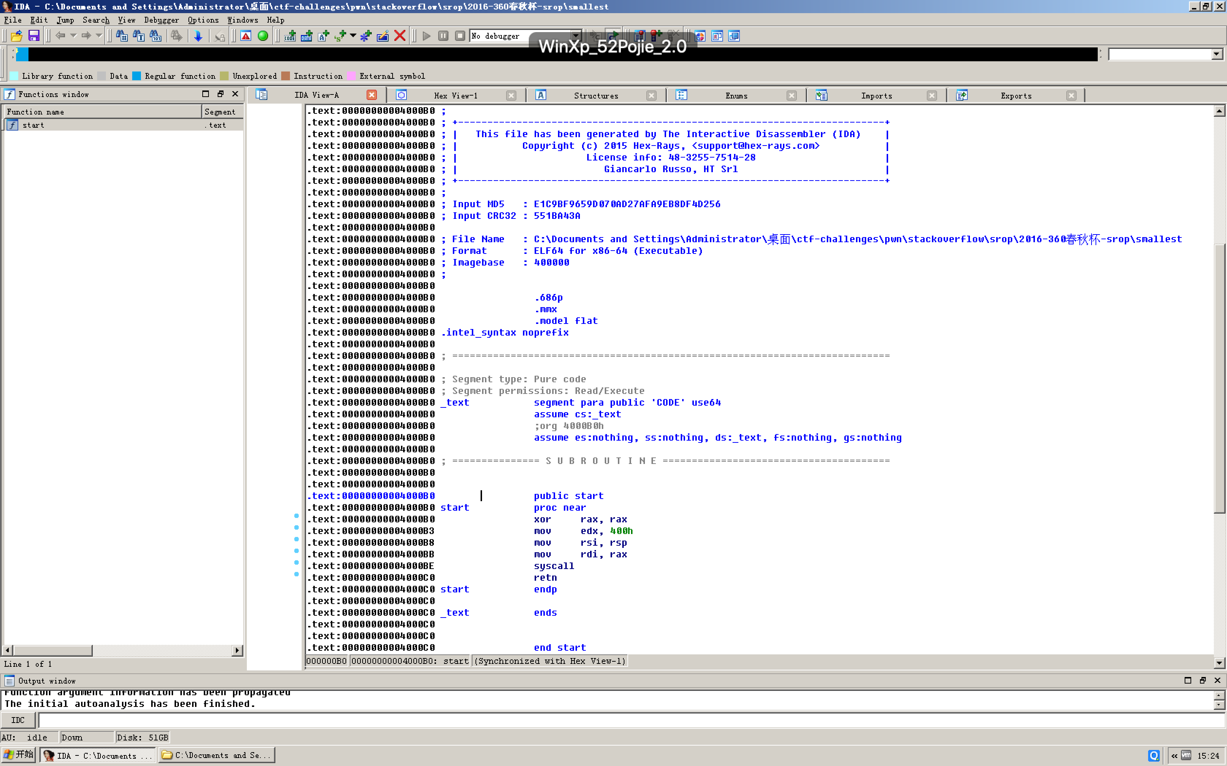Click the green circle toolbar icon
Viewport: 1227px width, 766px height.
click(x=263, y=36)
